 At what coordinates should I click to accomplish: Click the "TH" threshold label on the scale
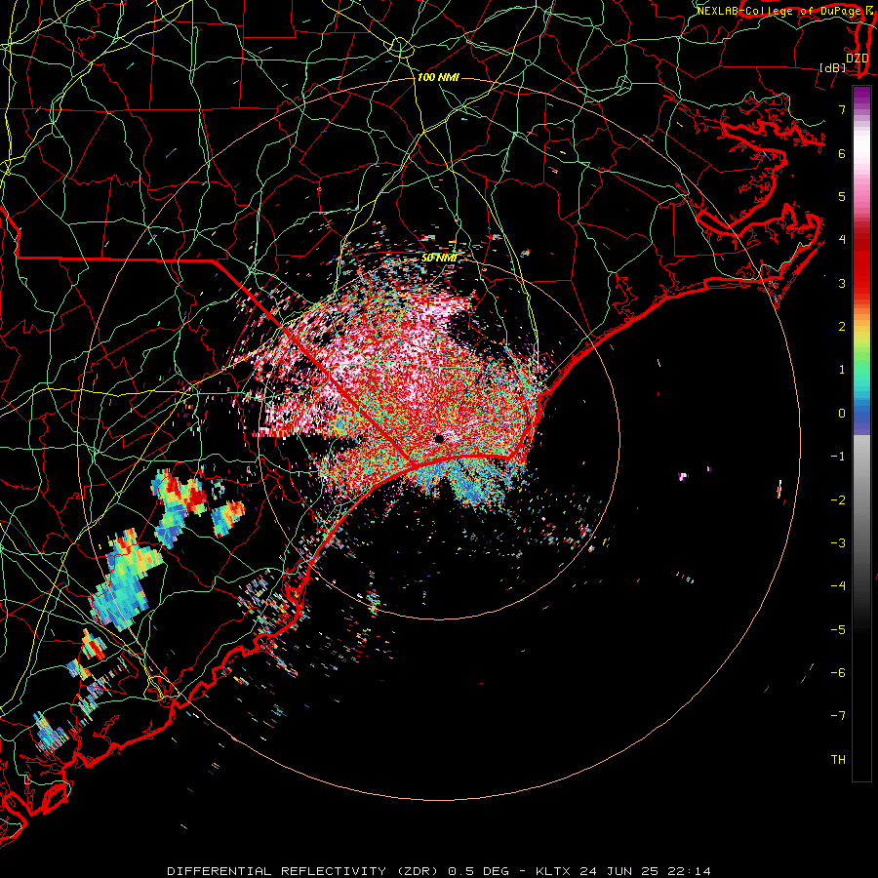click(x=838, y=760)
